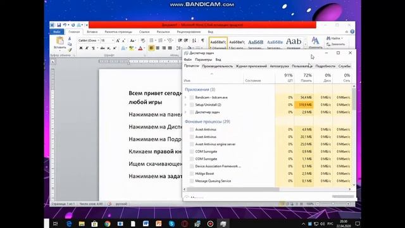Select the Avast Antivirus engine server row
This screenshot has width=405, height=228.
point(267,144)
